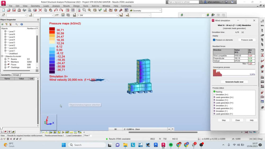Click the Paste icon in toolbar
The width and height of the screenshot is (265, 149).
click(51, 11)
